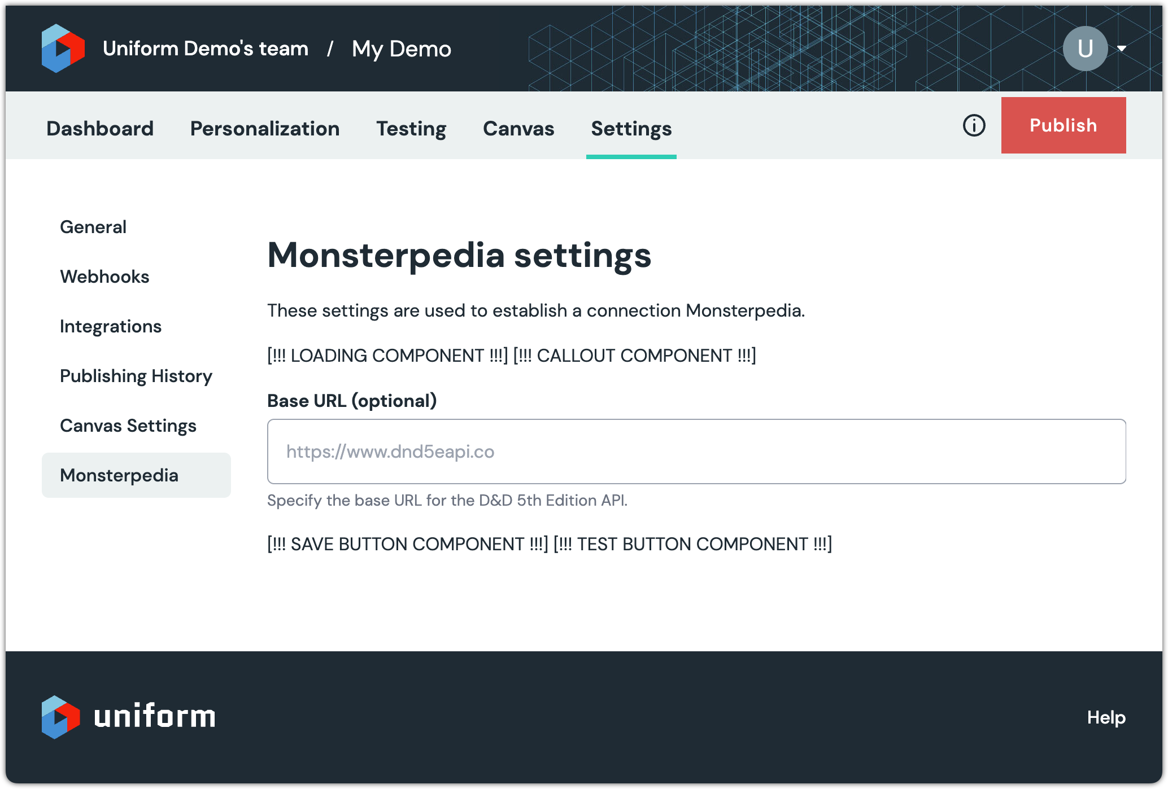This screenshot has width=1168, height=789.
Task: Select the Settings tab
Action: (631, 129)
